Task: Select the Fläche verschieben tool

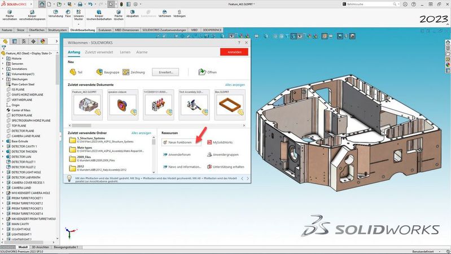Action: 10,15
